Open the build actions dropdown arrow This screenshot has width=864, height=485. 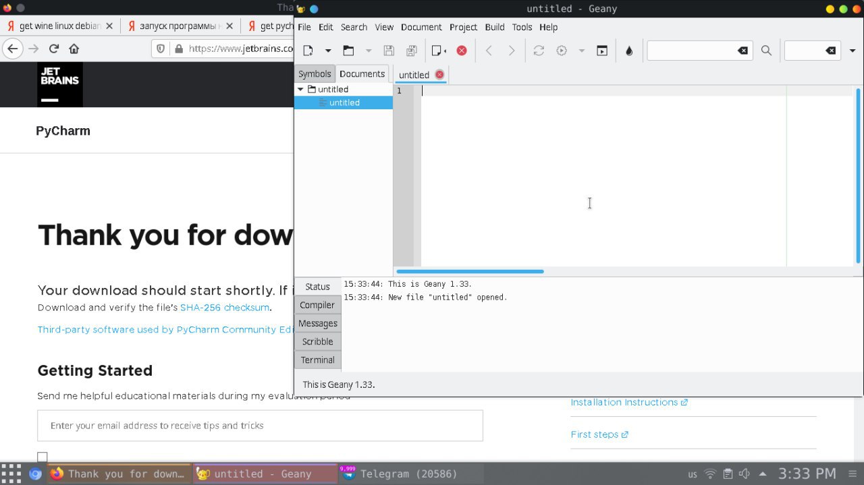click(581, 51)
